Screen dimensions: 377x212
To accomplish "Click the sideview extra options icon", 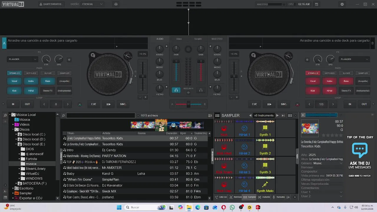I will pos(288,197).
